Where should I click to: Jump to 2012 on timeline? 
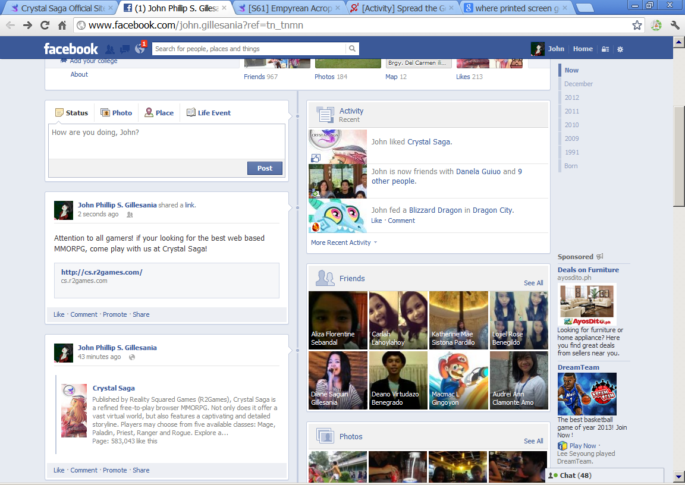click(x=571, y=97)
